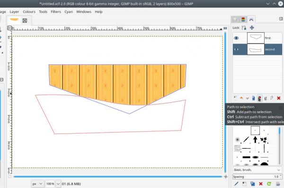Click the canvas vertical scrollbar
The image size is (284, 188).
pyautogui.click(x=225, y=102)
